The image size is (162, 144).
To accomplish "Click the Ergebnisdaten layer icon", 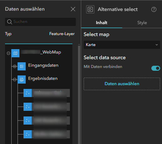I will point(22,80).
